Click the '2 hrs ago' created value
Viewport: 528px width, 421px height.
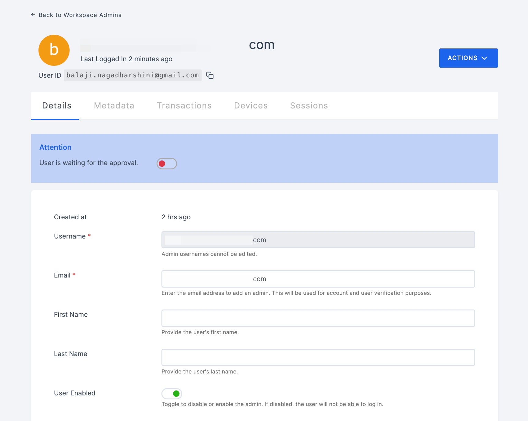176,217
